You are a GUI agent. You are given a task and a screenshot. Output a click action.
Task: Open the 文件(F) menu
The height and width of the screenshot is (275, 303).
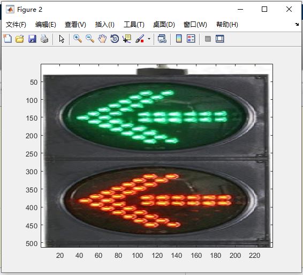16,25
